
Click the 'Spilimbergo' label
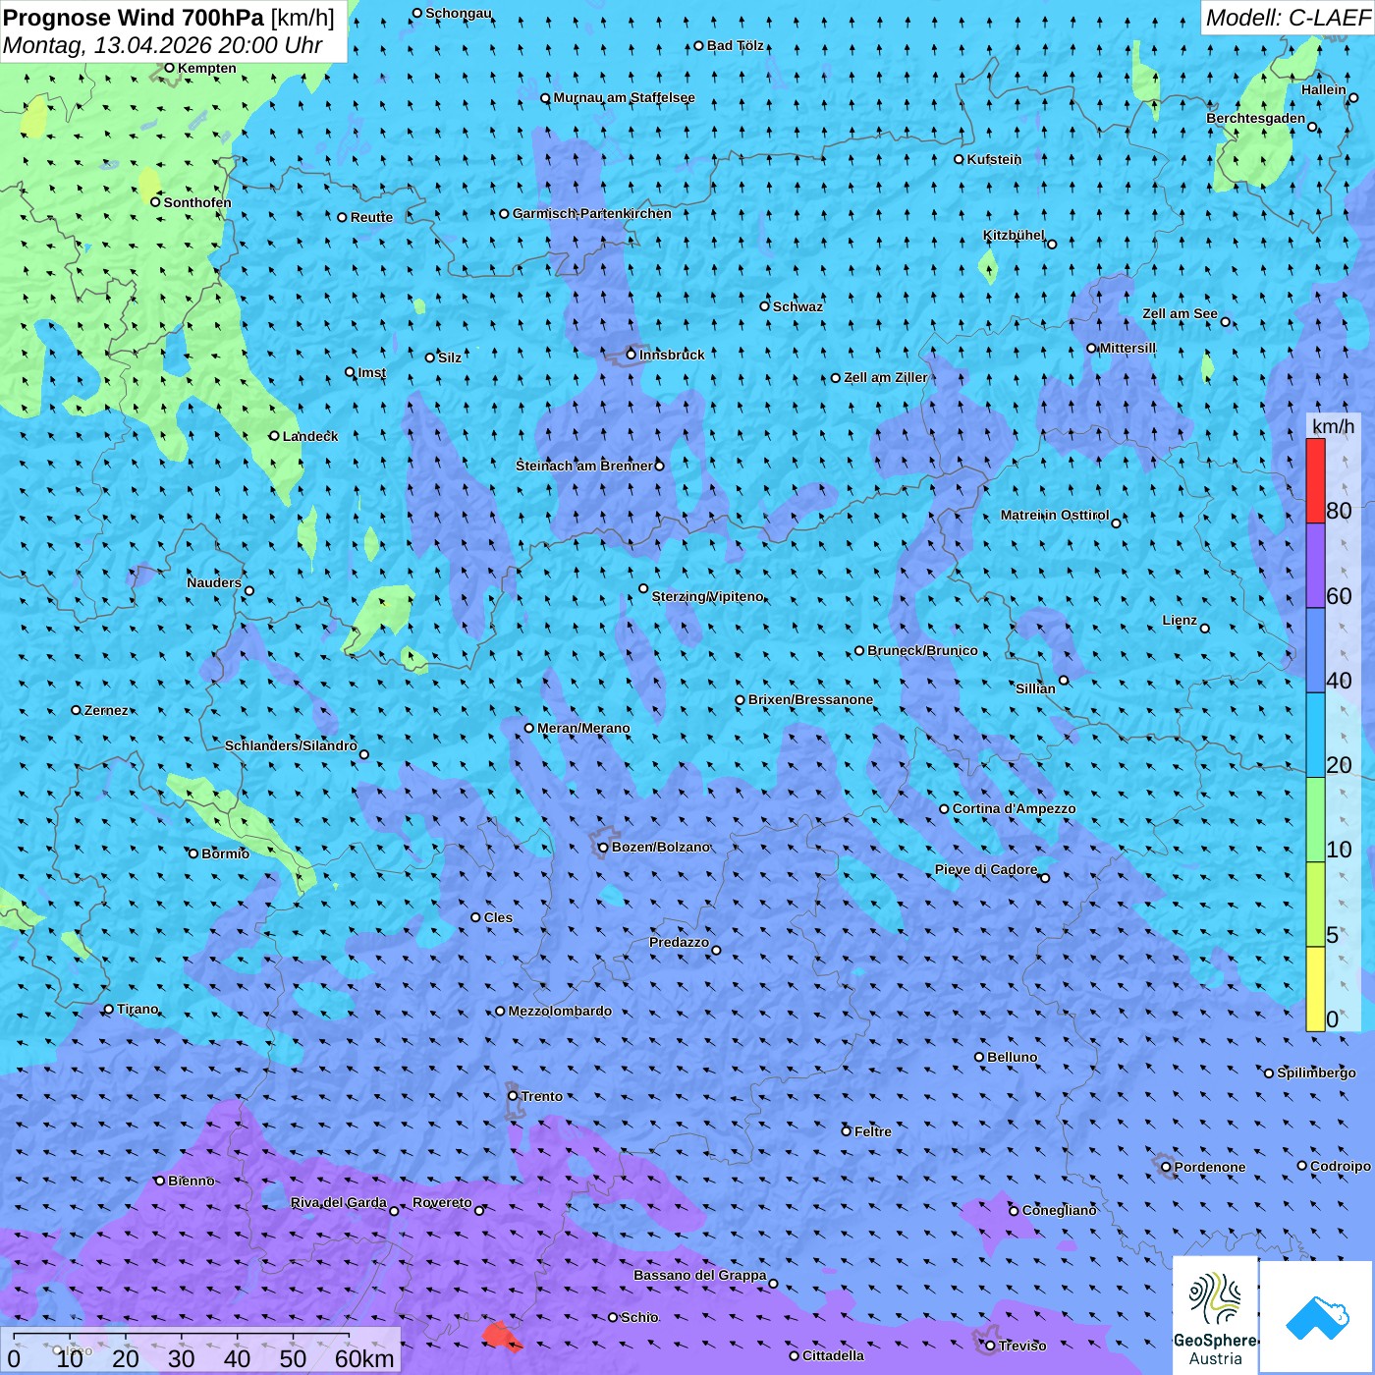pos(1316,1072)
